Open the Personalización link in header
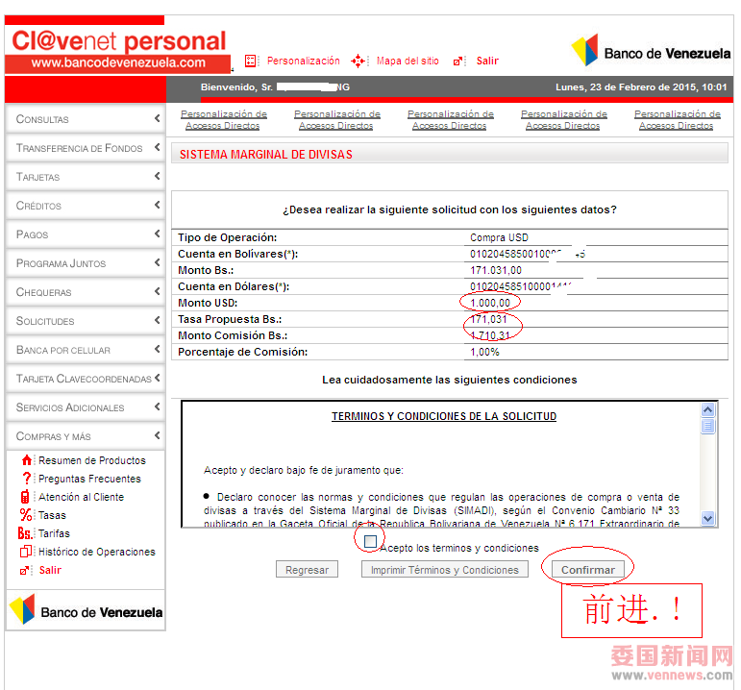This screenshot has height=690, width=741. pos(304,61)
